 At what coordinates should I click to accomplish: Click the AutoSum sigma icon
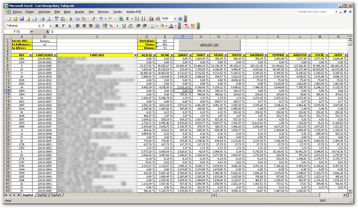[127, 19]
